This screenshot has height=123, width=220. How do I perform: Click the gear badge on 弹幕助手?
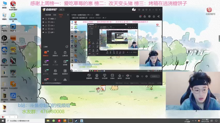click(48, 51)
